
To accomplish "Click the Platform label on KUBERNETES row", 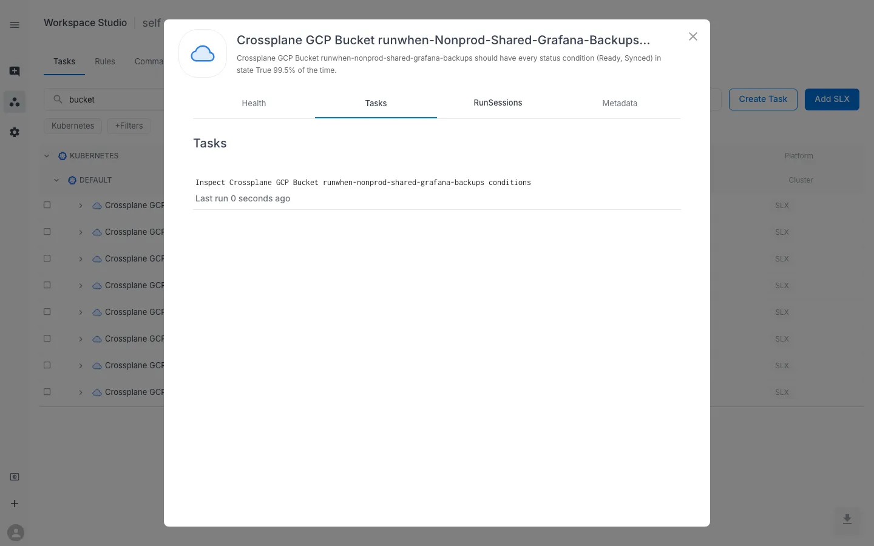I will click(x=798, y=156).
